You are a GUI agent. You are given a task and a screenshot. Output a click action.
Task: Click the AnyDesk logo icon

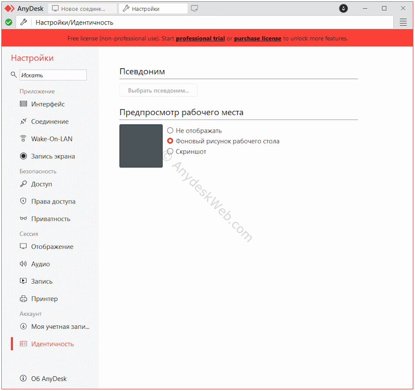pos(10,8)
